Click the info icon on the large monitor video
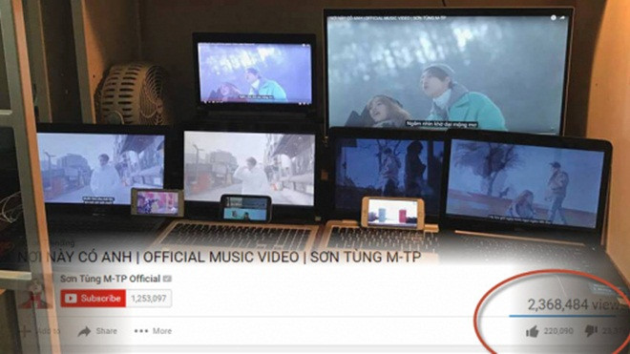 coord(554,18)
